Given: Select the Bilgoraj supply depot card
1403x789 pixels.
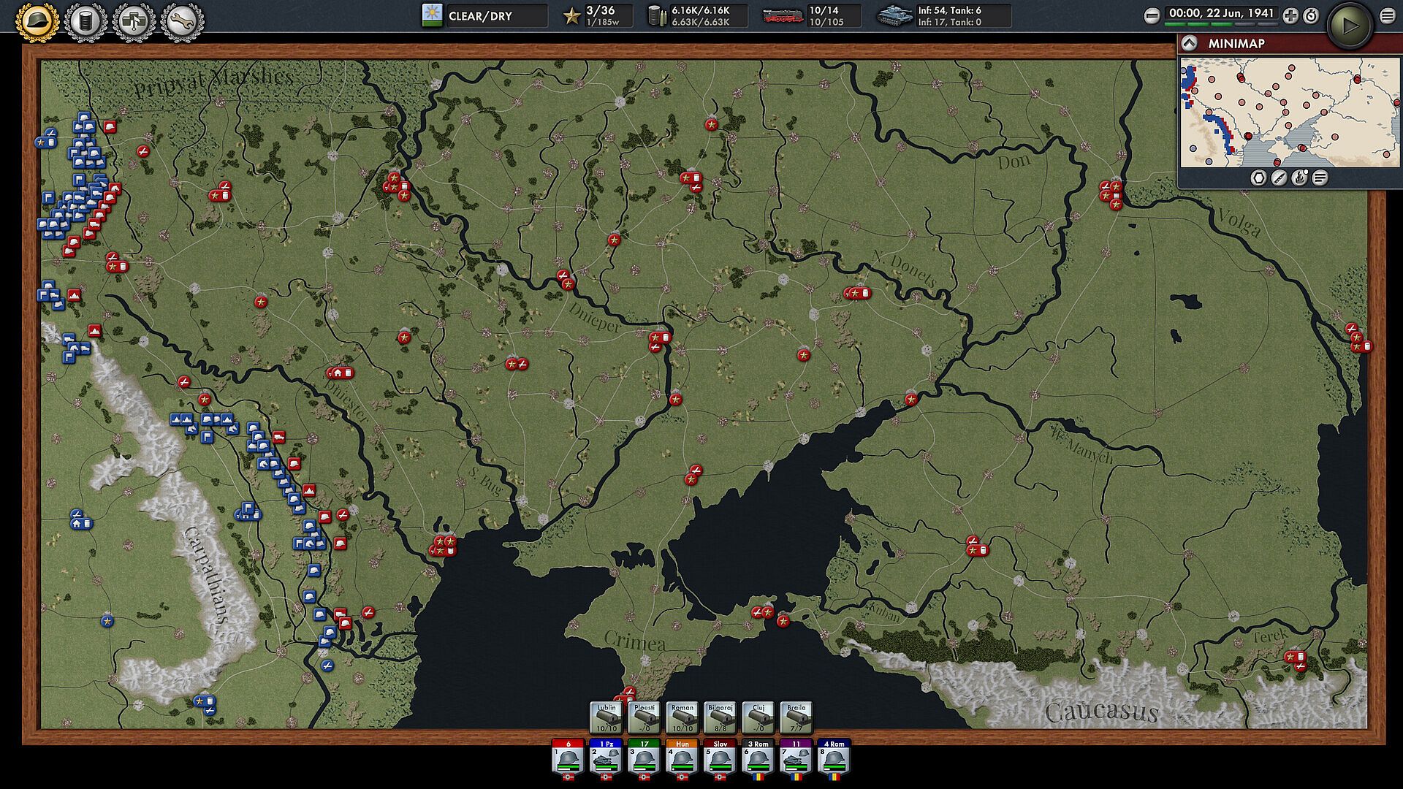Looking at the screenshot, I should click(x=720, y=718).
